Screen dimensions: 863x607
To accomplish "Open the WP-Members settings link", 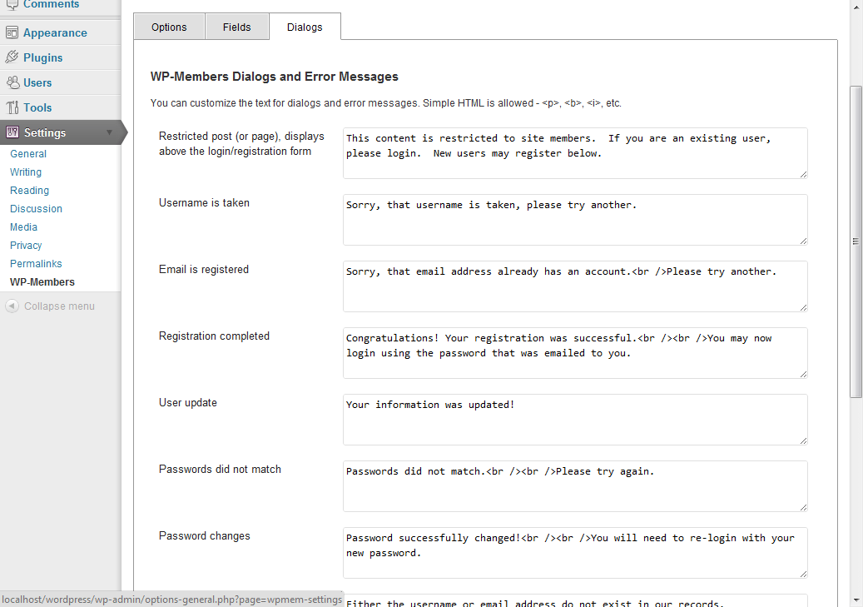I will click(42, 281).
